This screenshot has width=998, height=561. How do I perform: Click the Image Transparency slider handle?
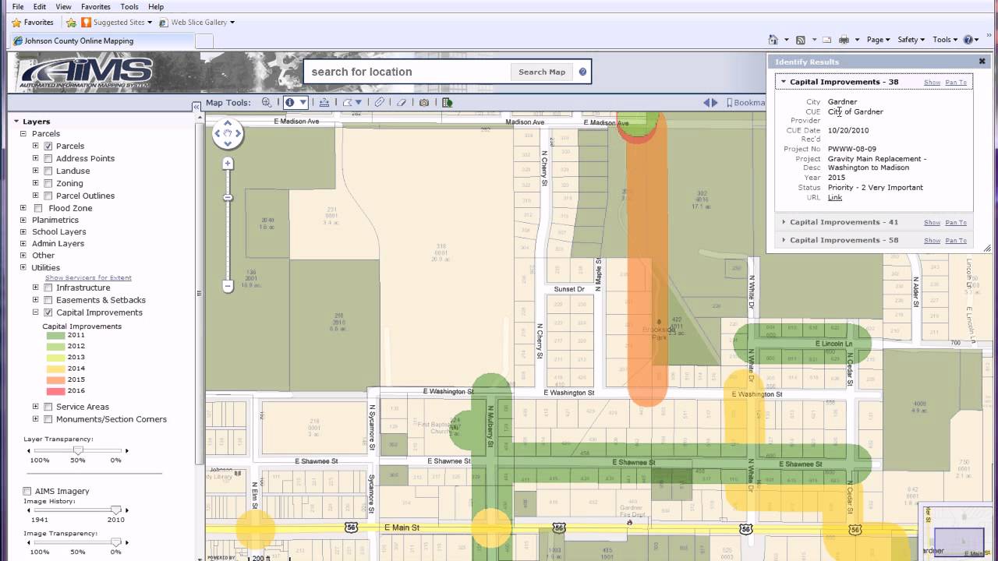[x=116, y=542]
